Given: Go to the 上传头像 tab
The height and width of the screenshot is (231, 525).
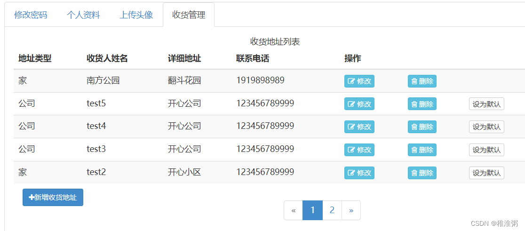Looking at the screenshot, I should point(136,15).
